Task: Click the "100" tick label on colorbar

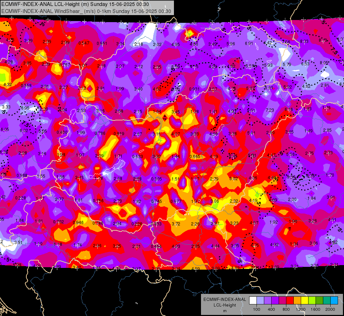Action: (x=257, y=309)
